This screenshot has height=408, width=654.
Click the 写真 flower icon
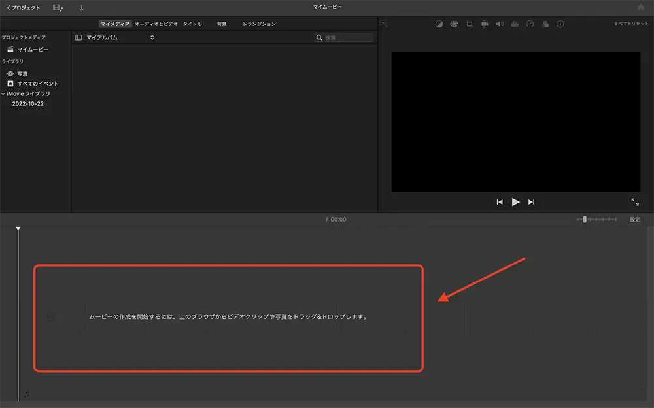point(10,74)
